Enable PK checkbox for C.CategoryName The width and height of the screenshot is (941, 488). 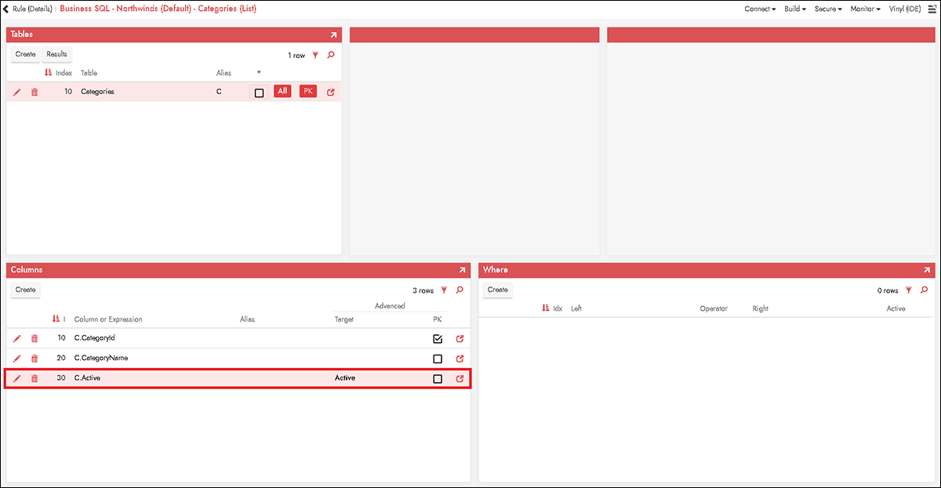[x=438, y=359]
